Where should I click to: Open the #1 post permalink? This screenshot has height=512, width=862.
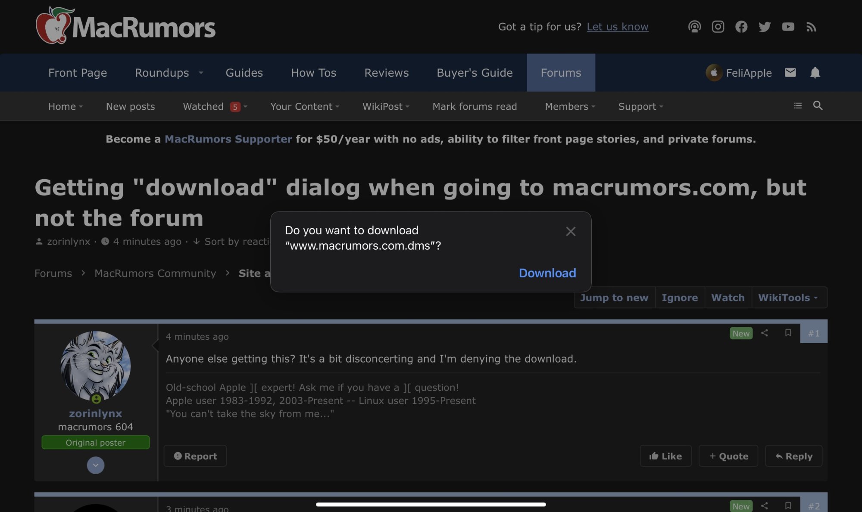[814, 333]
